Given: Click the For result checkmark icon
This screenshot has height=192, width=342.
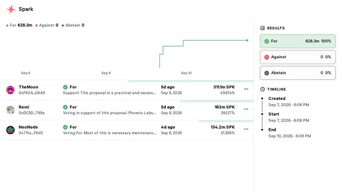Looking at the screenshot, I should [267, 41].
